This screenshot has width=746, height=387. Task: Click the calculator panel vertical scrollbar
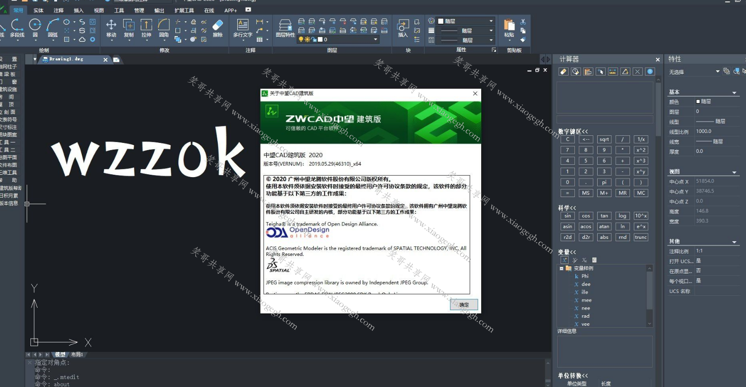coord(659,109)
